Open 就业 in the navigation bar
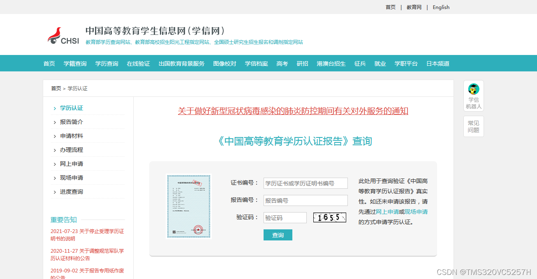537x279 pixels. click(380, 64)
